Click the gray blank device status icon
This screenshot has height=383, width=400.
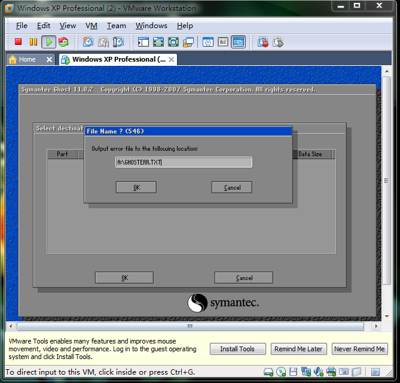(x=356, y=372)
